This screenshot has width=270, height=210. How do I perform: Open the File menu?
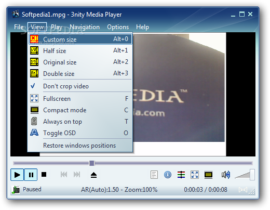[19, 27]
